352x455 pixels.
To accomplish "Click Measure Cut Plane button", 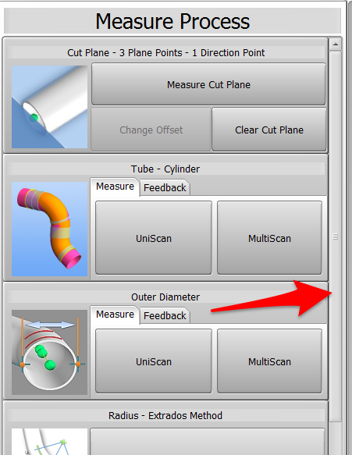I will pos(208,84).
